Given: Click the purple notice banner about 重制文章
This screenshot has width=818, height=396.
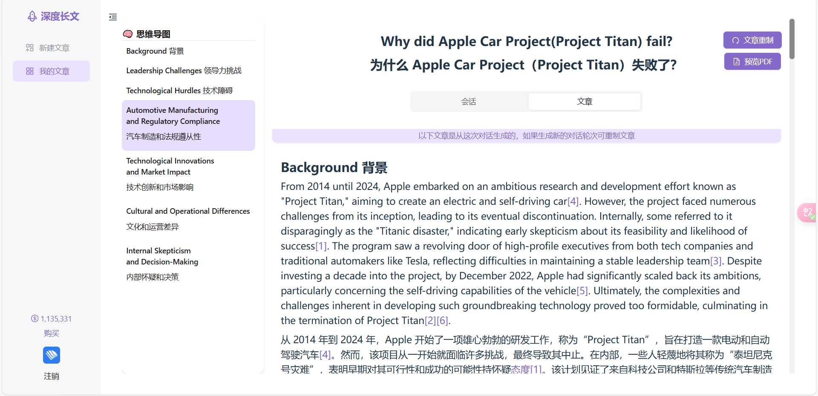Looking at the screenshot, I should [x=527, y=135].
